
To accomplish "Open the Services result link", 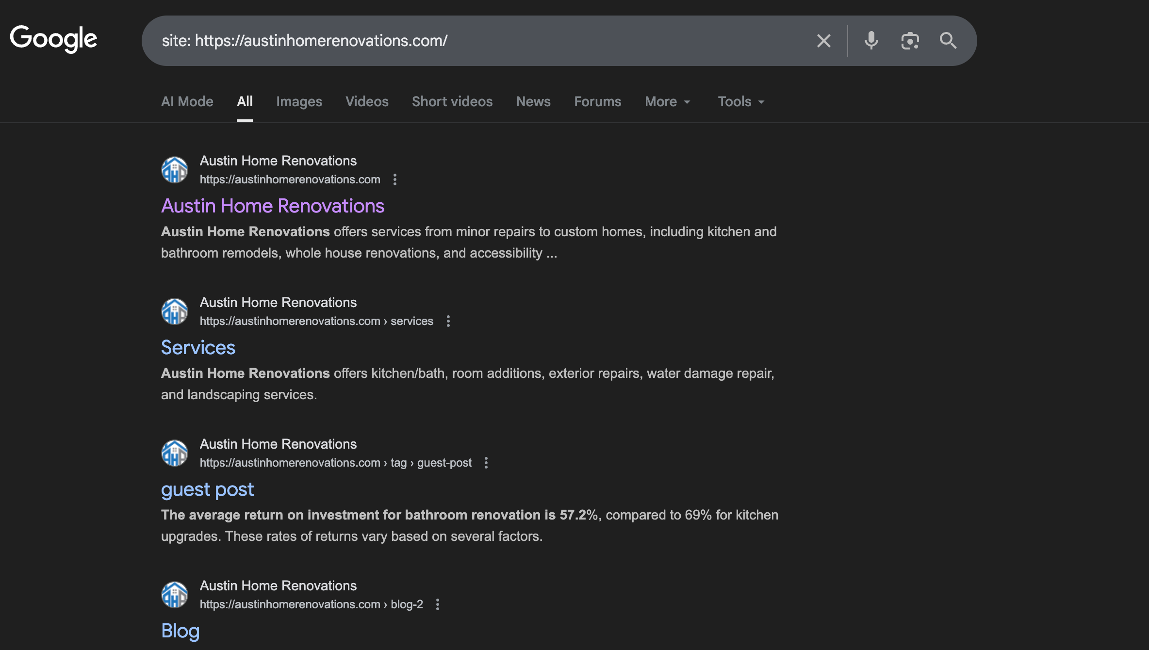I will (x=198, y=348).
